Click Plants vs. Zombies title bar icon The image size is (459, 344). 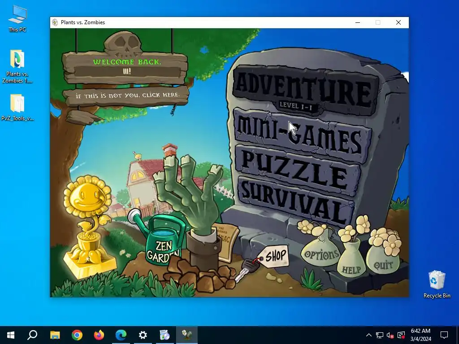pos(55,22)
